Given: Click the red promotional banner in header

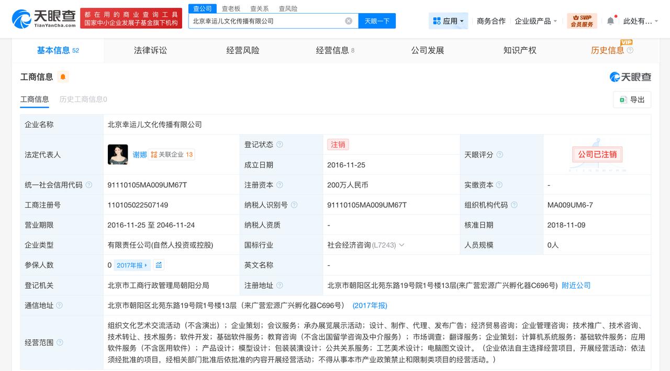Looking at the screenshot, I should pos(131,18).
